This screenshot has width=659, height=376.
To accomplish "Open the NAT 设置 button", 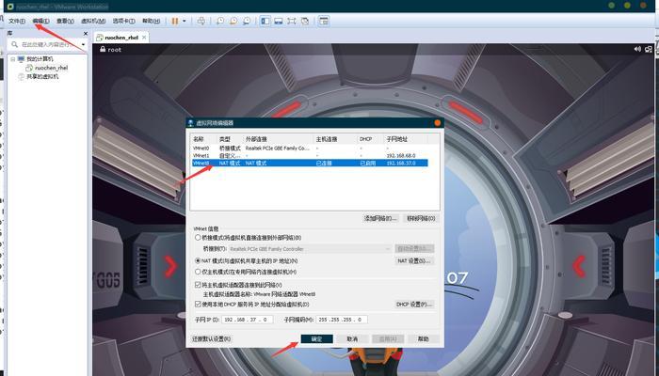I will click(414, 261).
